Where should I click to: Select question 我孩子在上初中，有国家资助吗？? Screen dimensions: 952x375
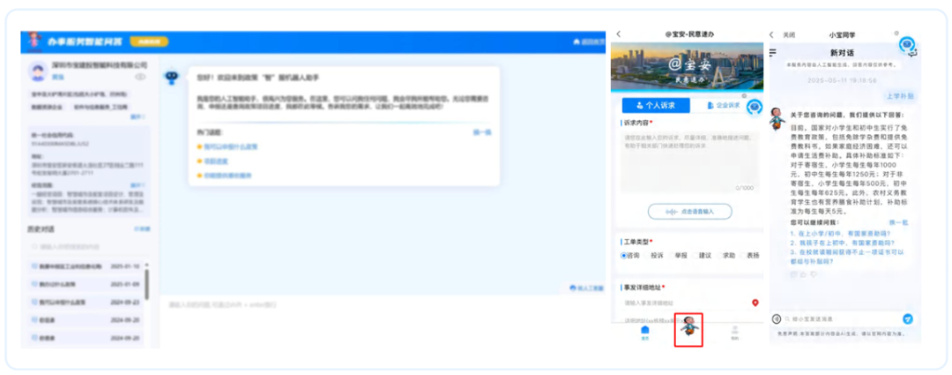coord(842,242)
